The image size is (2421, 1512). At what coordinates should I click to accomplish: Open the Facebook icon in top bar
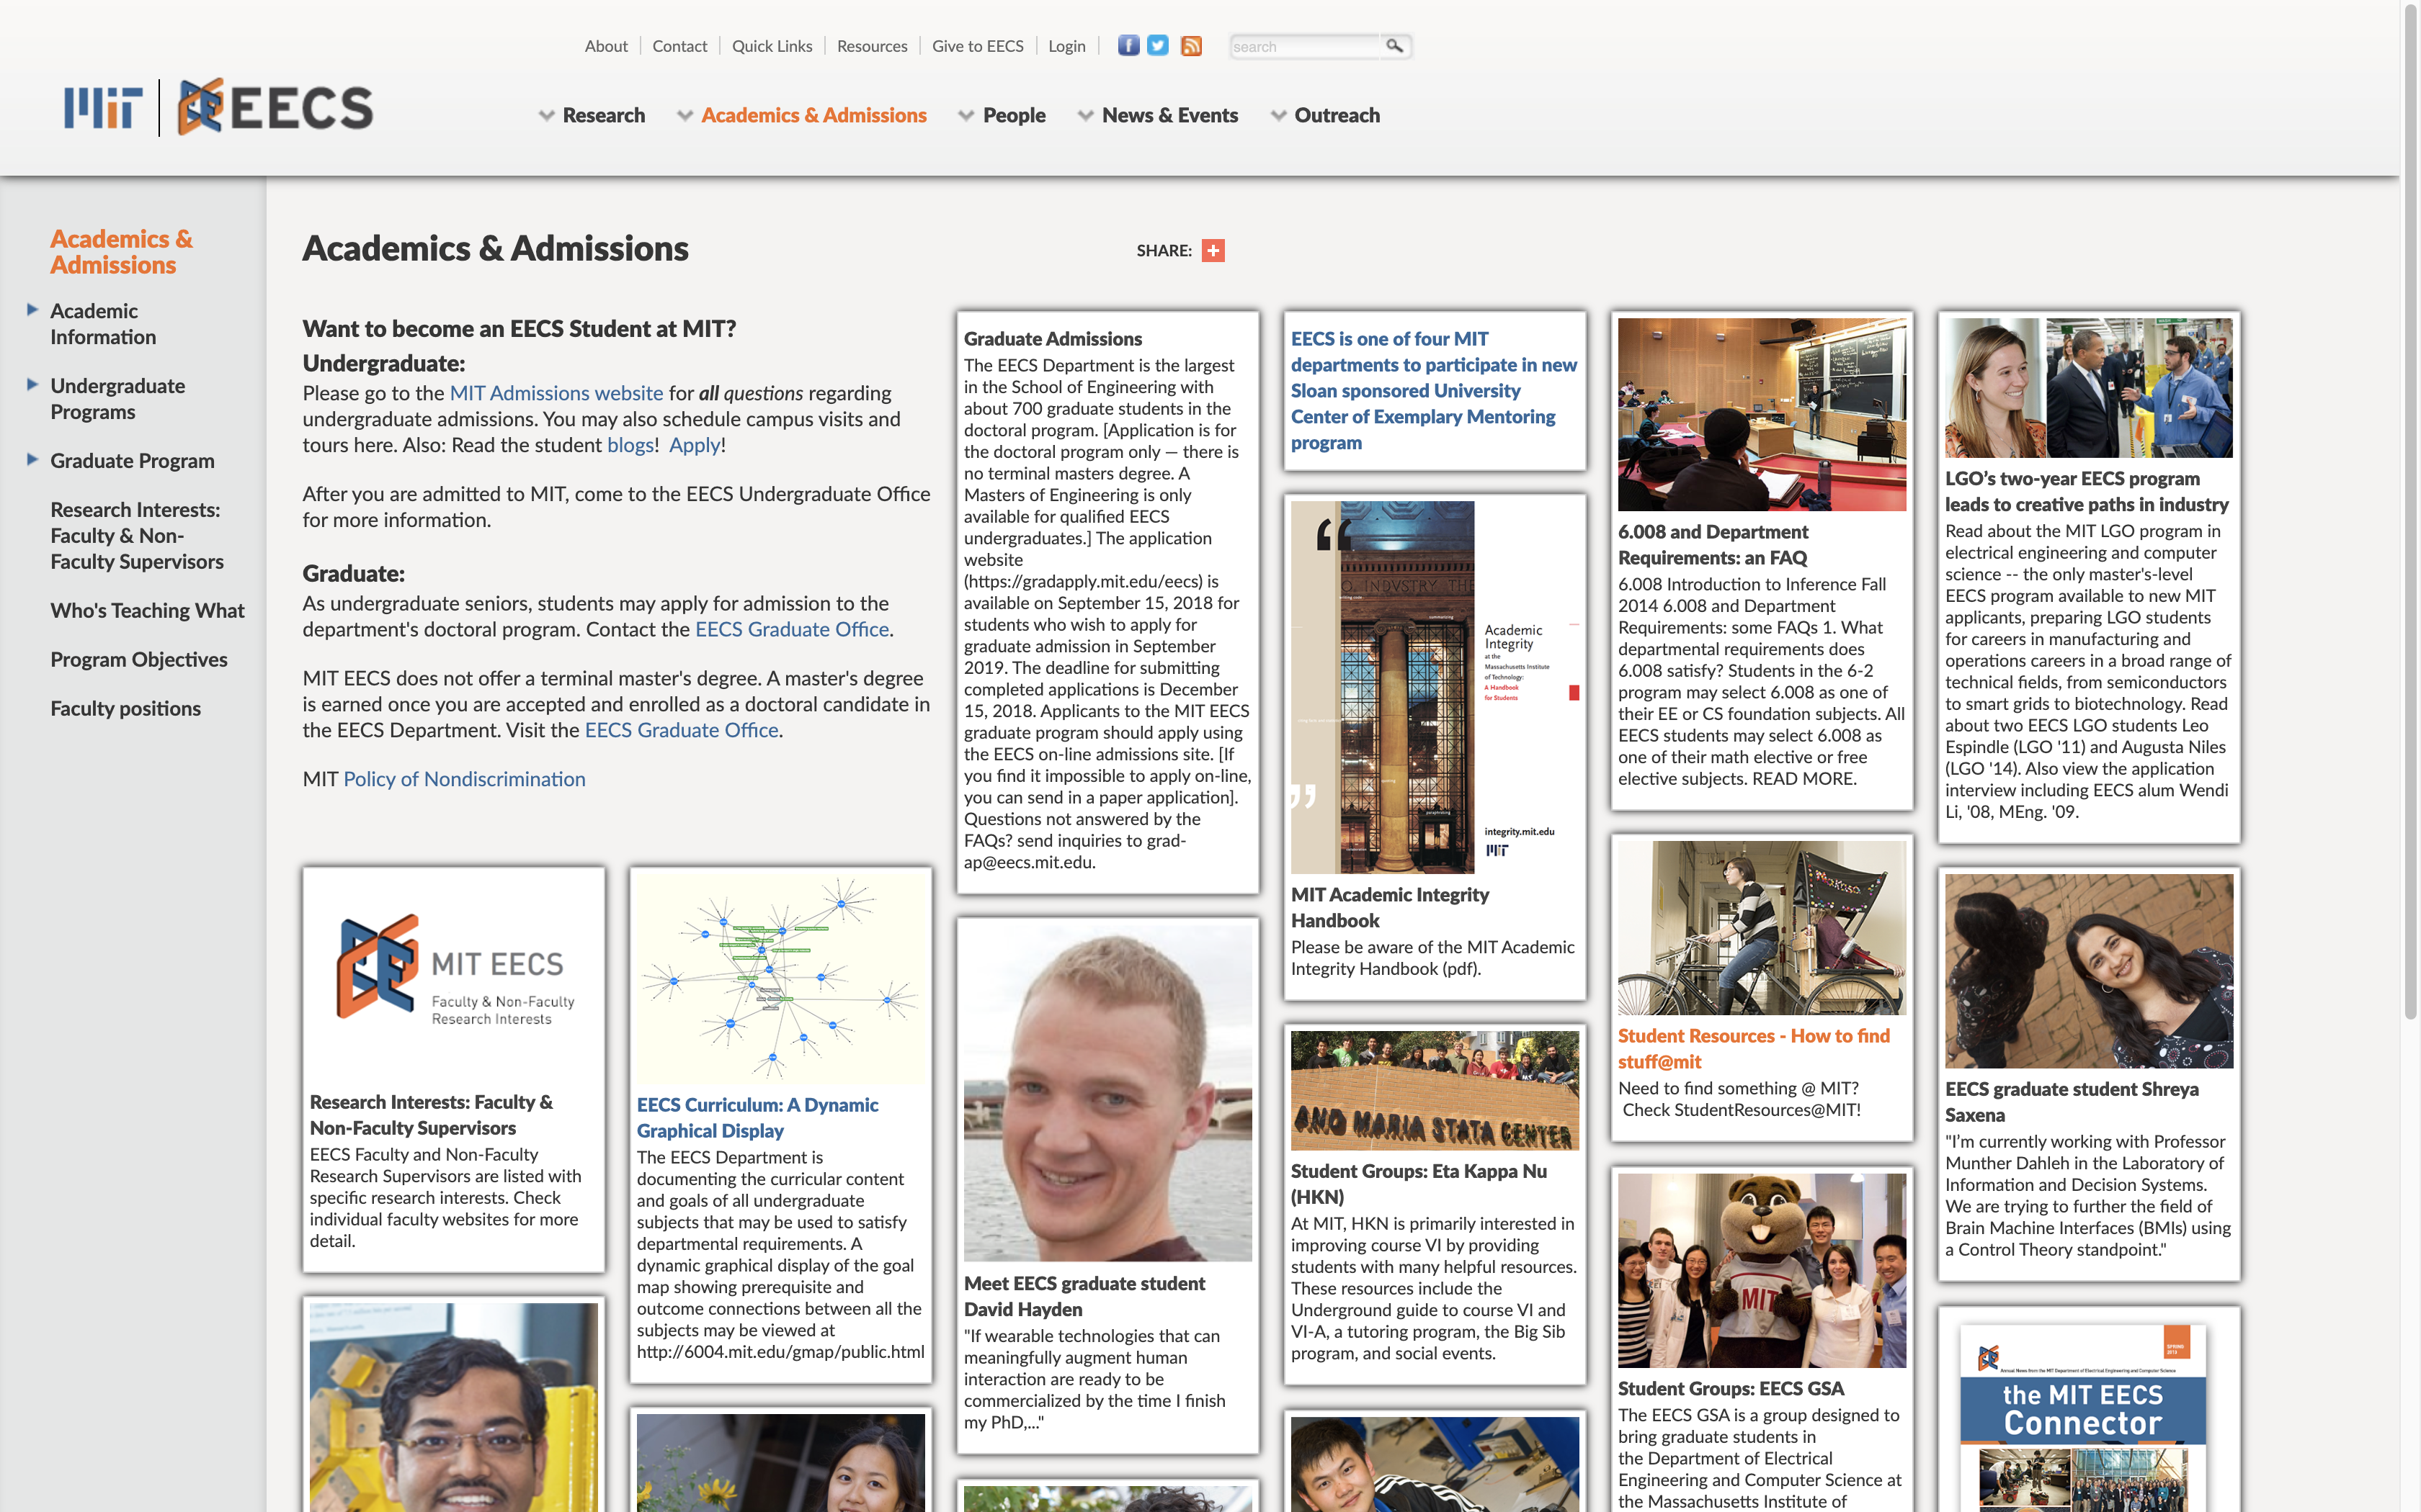tap(1128, 46)
